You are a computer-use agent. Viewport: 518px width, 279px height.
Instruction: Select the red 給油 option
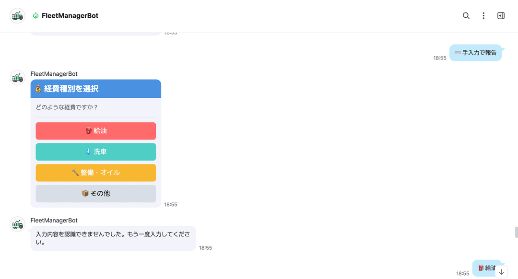coord(95,131)
